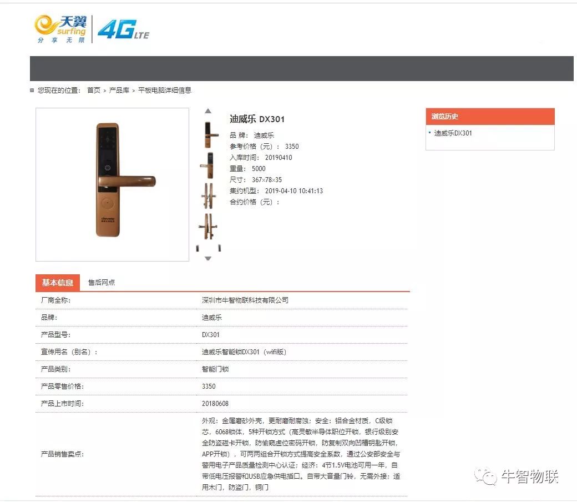
Task: Click the brand value 迪威乐 beside 品 牌
Action: (264, 135)
